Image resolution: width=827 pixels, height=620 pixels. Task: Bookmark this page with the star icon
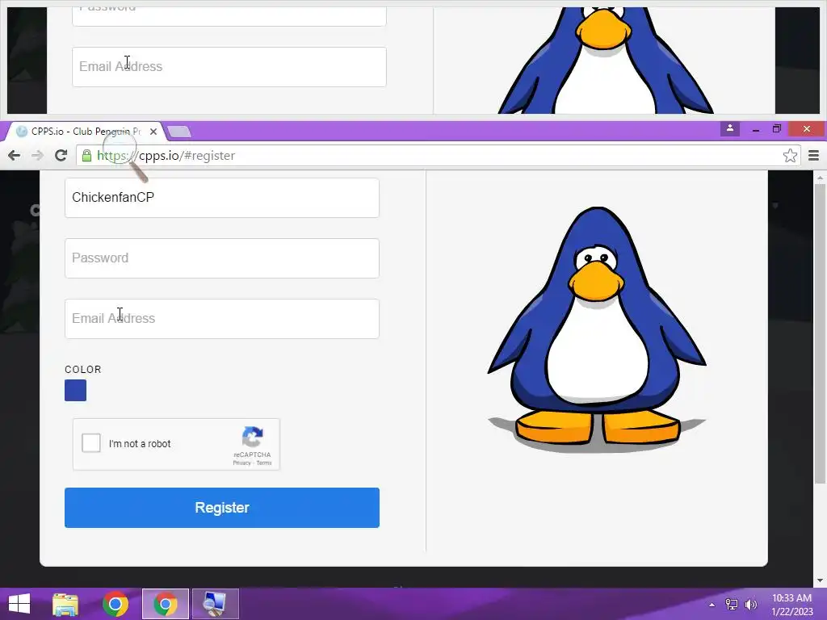[790, 156]
